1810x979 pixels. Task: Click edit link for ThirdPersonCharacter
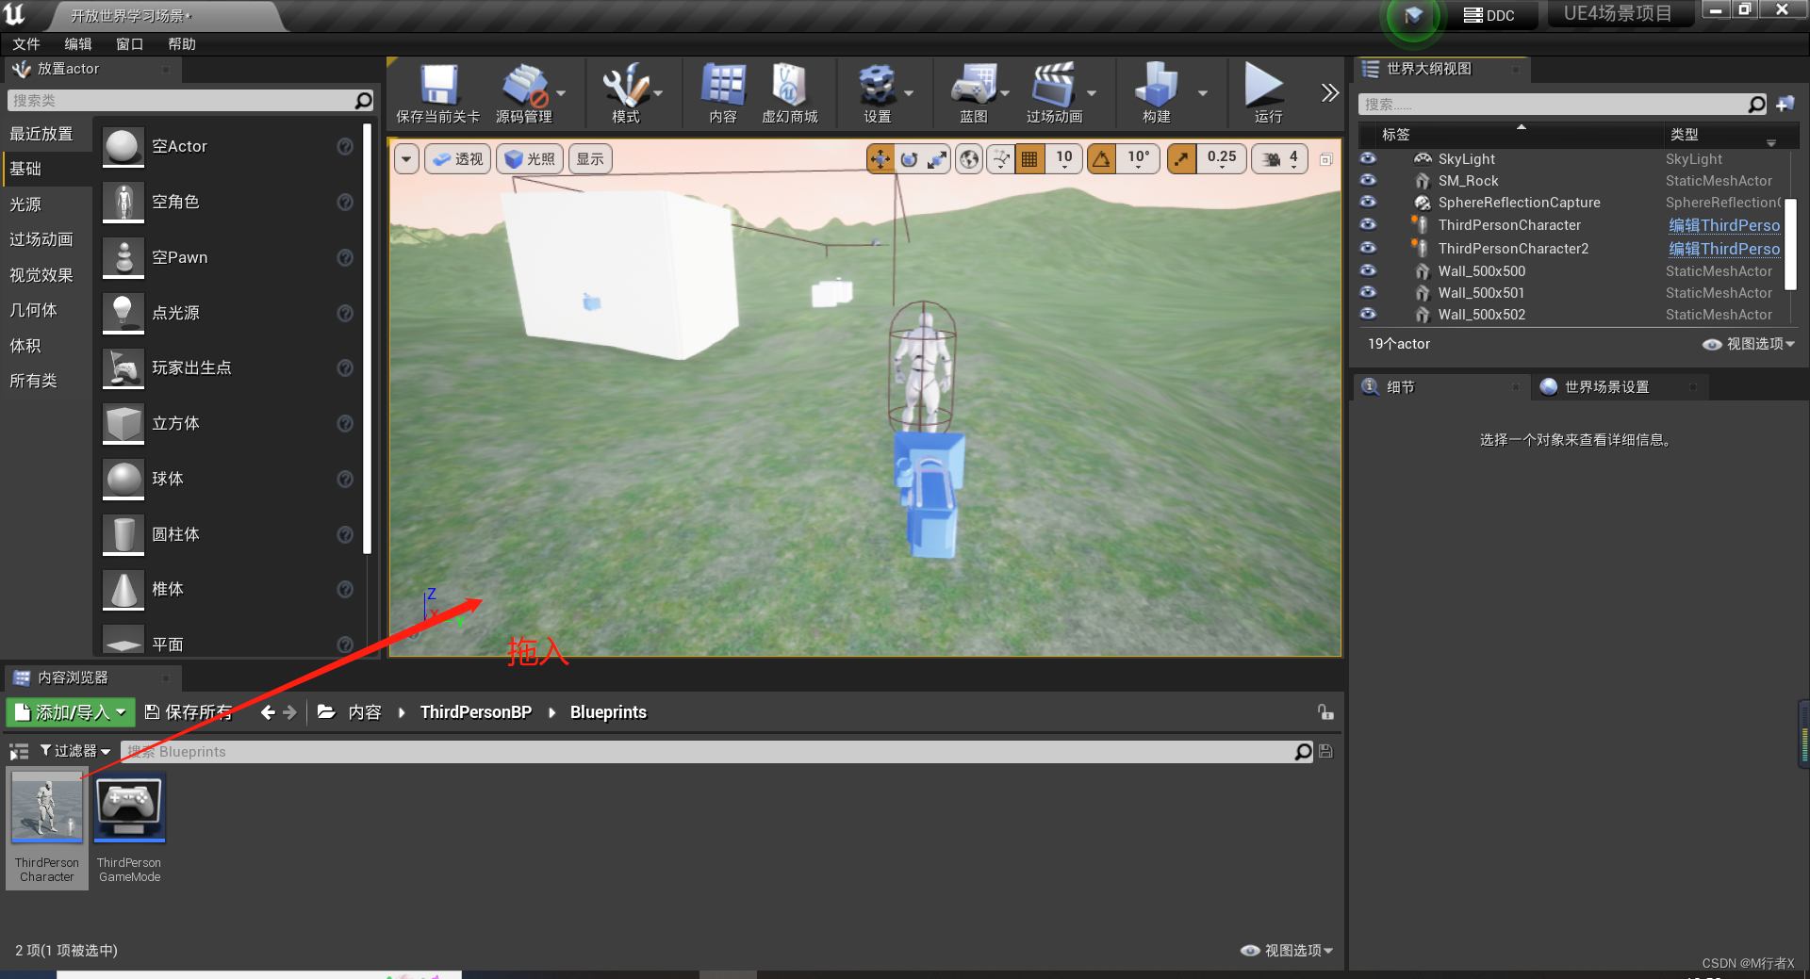pos(1724,225)
